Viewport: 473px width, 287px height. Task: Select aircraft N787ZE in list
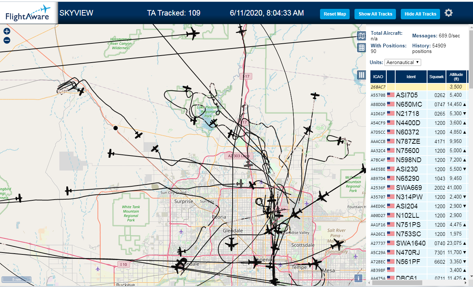pos(419,141)
